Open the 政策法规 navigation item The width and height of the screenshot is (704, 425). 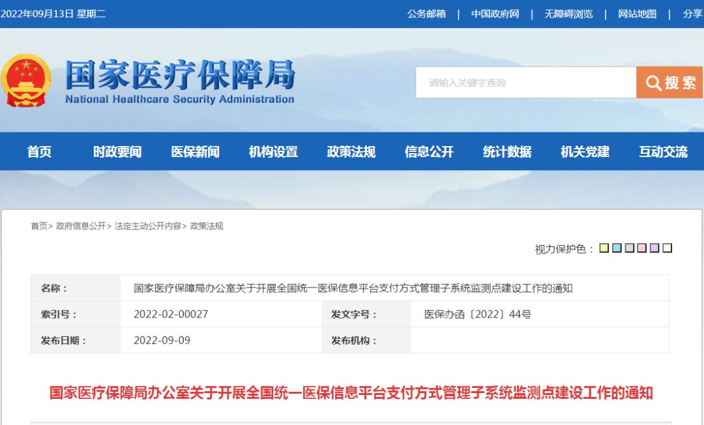pyautogui.click(x=351, y=152)
